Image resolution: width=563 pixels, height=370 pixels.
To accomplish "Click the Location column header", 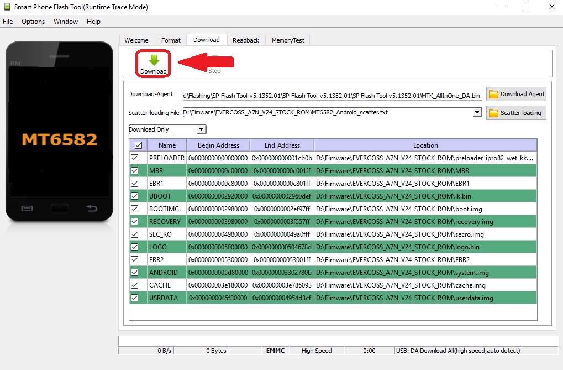I will (x=425, y=145).
